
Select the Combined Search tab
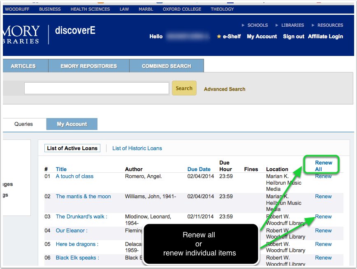[166, 66]
